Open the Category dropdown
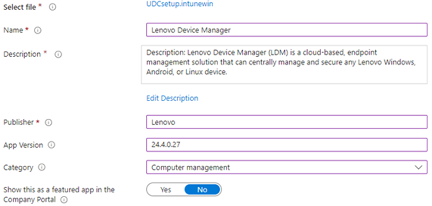This screenshot has height=206, width=432. (287, 167)
